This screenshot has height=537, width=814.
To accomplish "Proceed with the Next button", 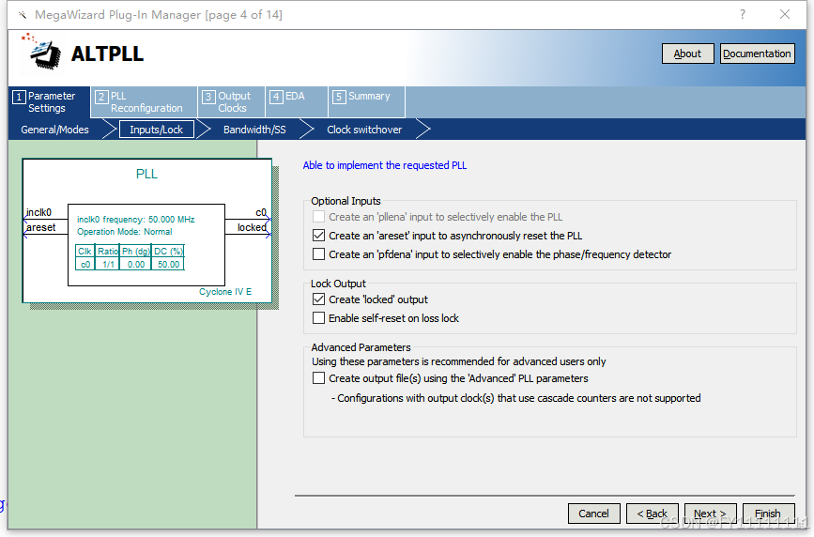I will (x=710, y=514).
